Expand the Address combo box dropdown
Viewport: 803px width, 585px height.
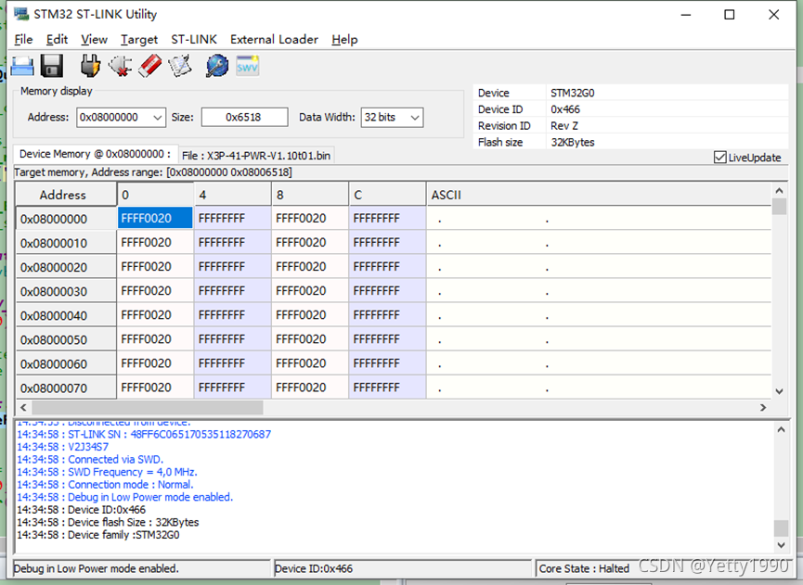click(x=158, y=118)
